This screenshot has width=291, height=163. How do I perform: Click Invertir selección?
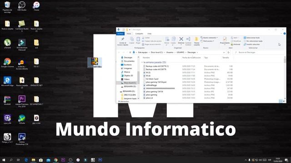point(251,44)
